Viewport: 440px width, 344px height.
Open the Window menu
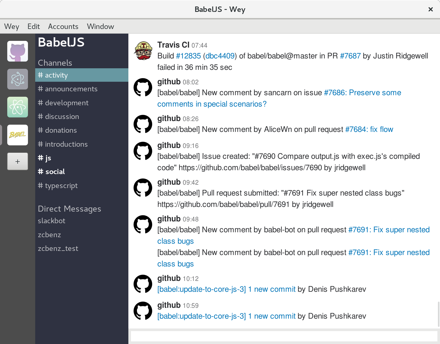pos(100,26)
